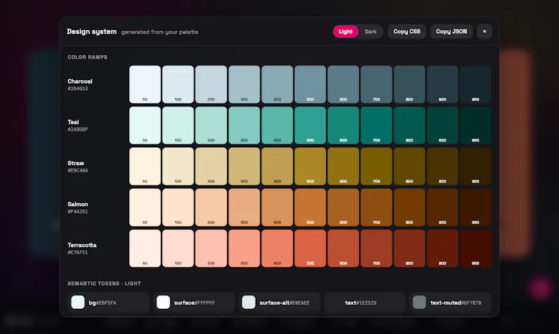Image resolution: width=559 pixels, height=334 pixels.
Task: Click the Copy CSS button
Action: click(407, 31)
